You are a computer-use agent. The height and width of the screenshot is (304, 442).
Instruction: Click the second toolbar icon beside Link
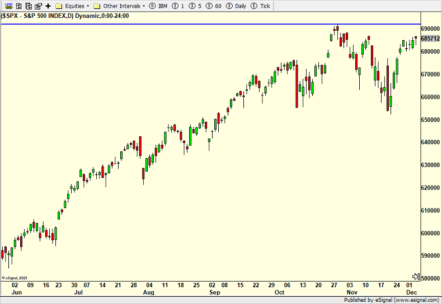click(x=18, y=6)
